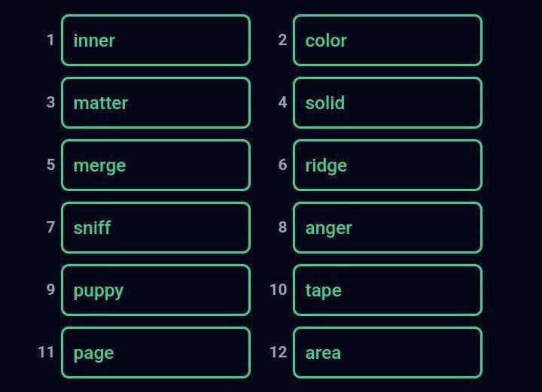Click the number 10 label
Viewport: 542px width, 392px height.
click(x=279, y=290)
